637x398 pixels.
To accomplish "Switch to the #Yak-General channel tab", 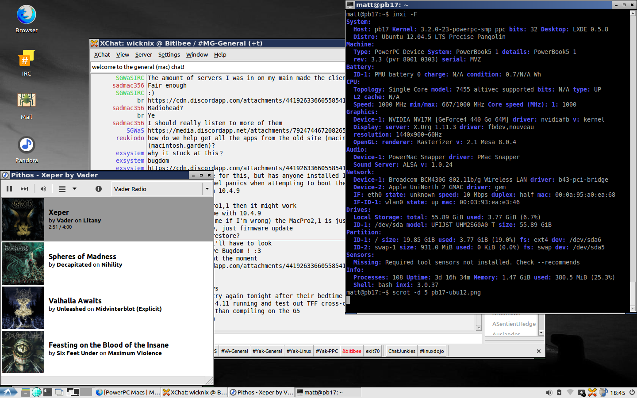I will click(267, 351).
